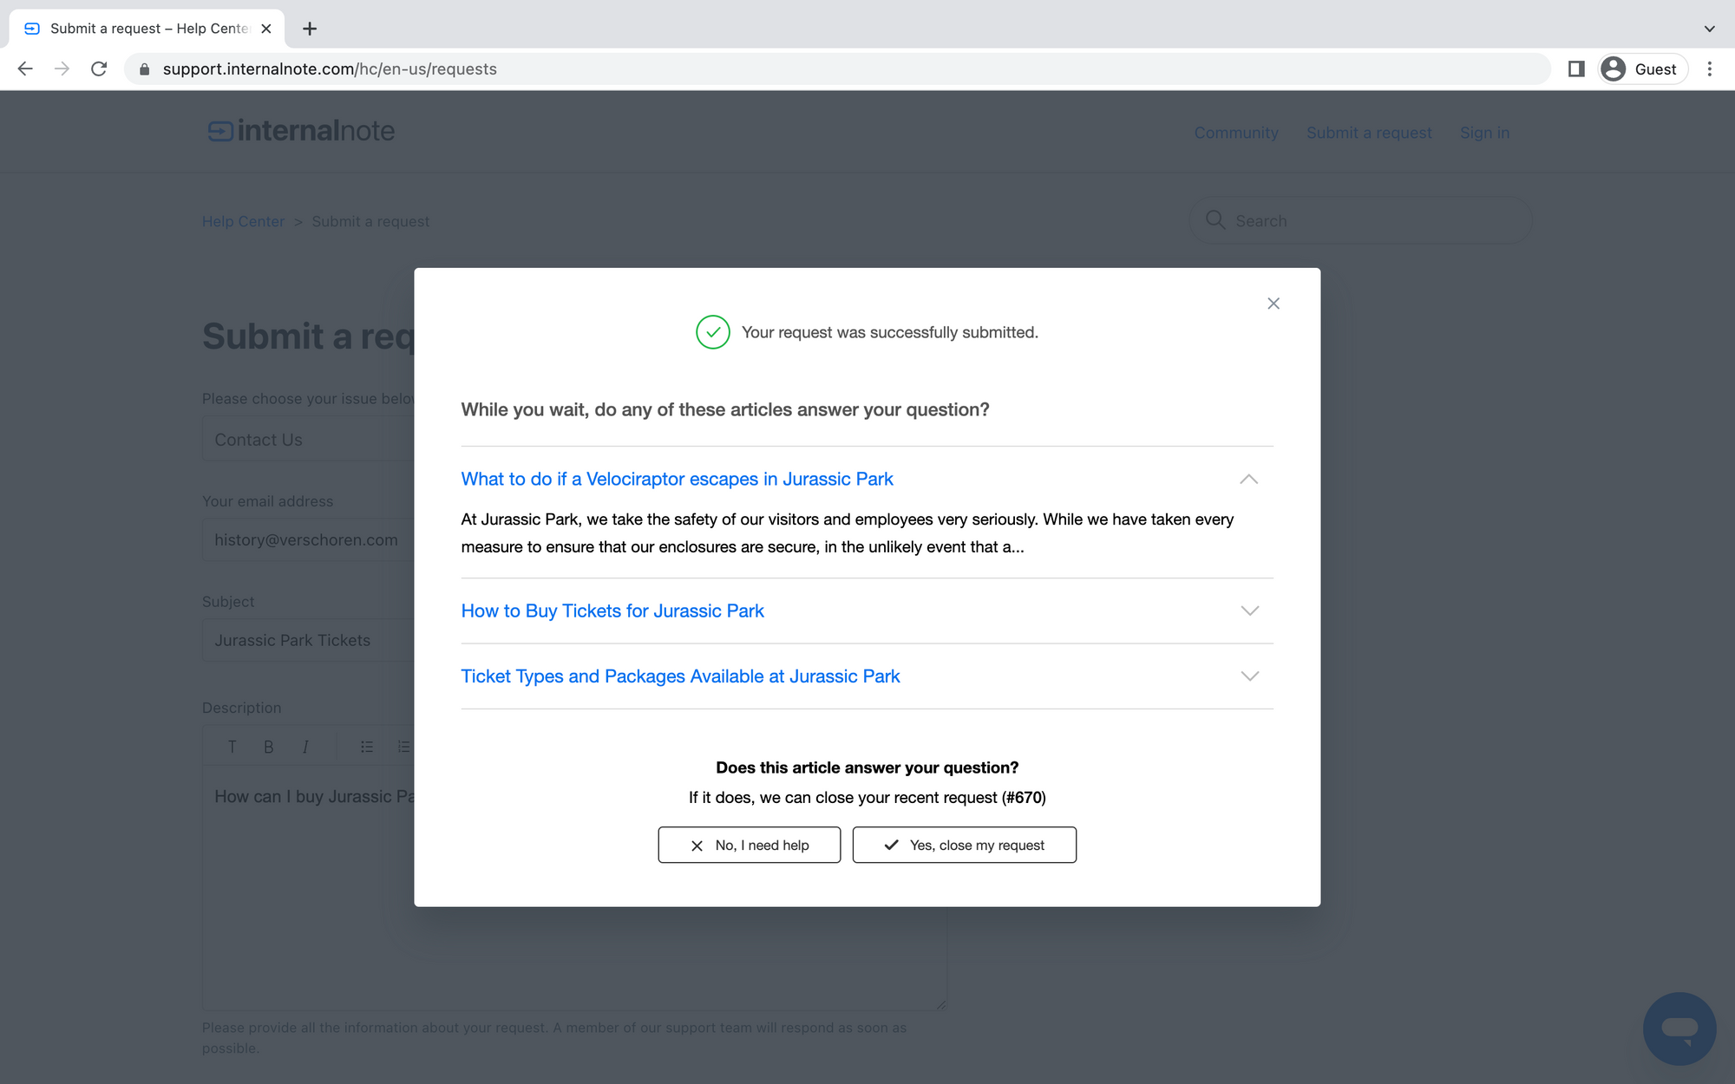Open Chrome three-dot menu
This screenshot has width=1735, height=1084.
[x=1709, y=69]
